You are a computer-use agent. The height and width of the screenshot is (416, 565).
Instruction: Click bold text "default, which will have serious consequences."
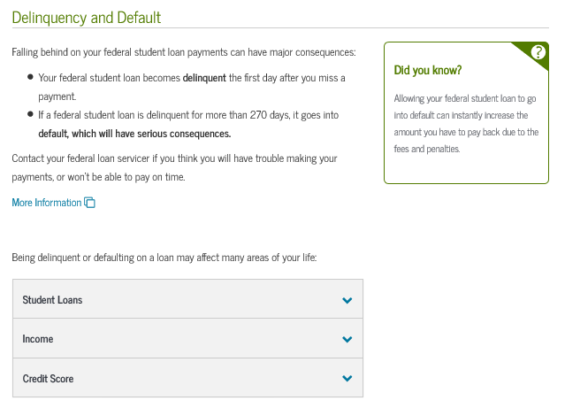tap(134, 134)
